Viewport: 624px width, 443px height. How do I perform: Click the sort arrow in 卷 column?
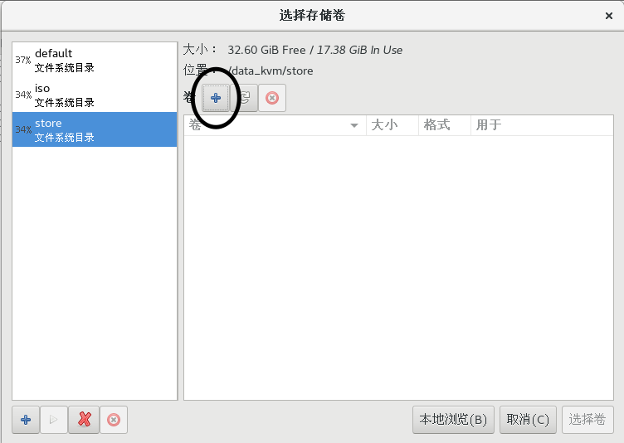coord(354,125)
